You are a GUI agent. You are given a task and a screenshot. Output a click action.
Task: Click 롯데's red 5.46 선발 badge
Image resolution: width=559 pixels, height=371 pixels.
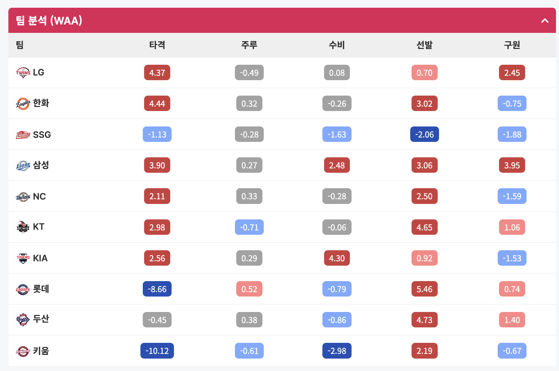425,289
